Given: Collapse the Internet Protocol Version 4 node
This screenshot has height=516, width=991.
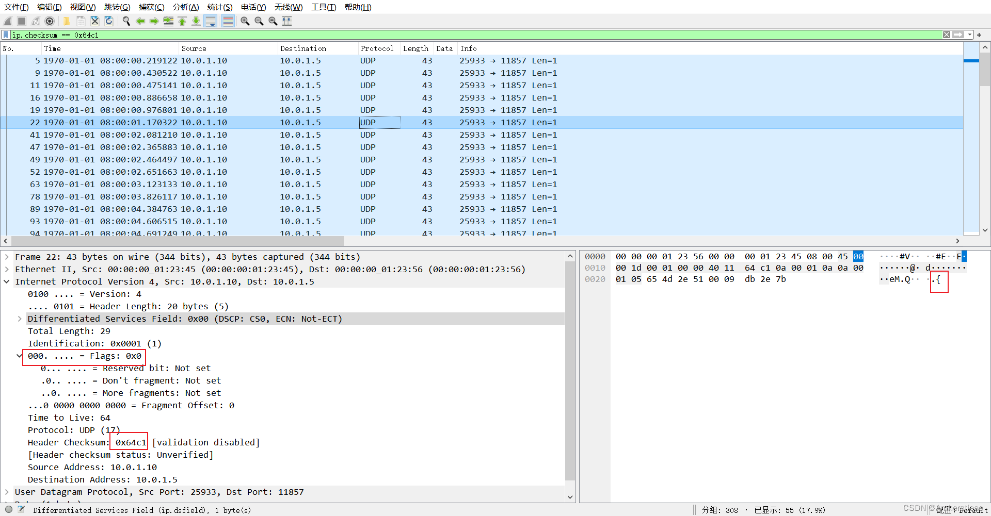Looking at the screenshot, I should click(x=7, y=281).
